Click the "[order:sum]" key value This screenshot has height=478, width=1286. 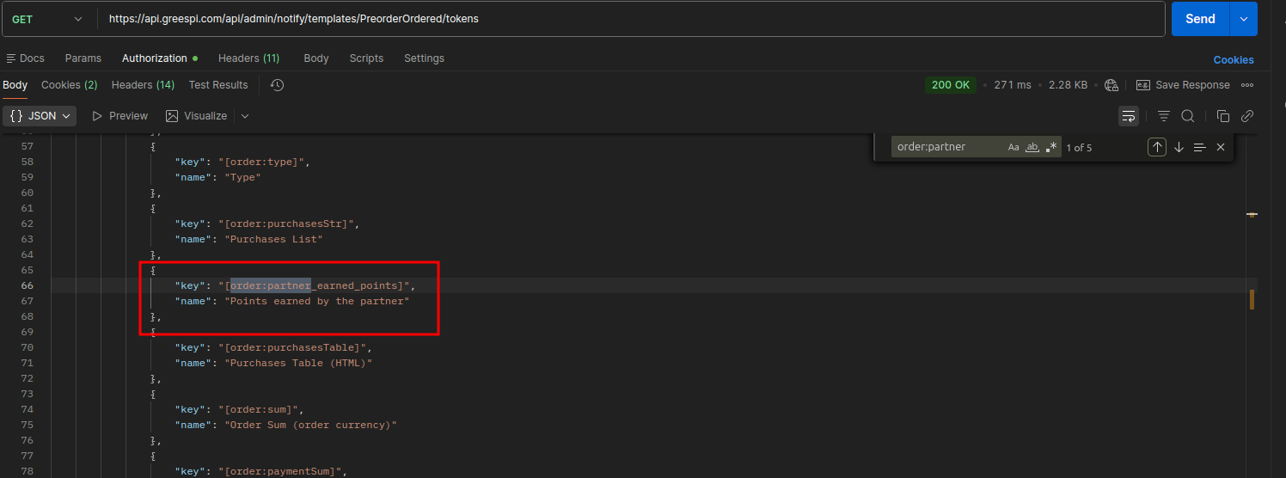(260, 409)
